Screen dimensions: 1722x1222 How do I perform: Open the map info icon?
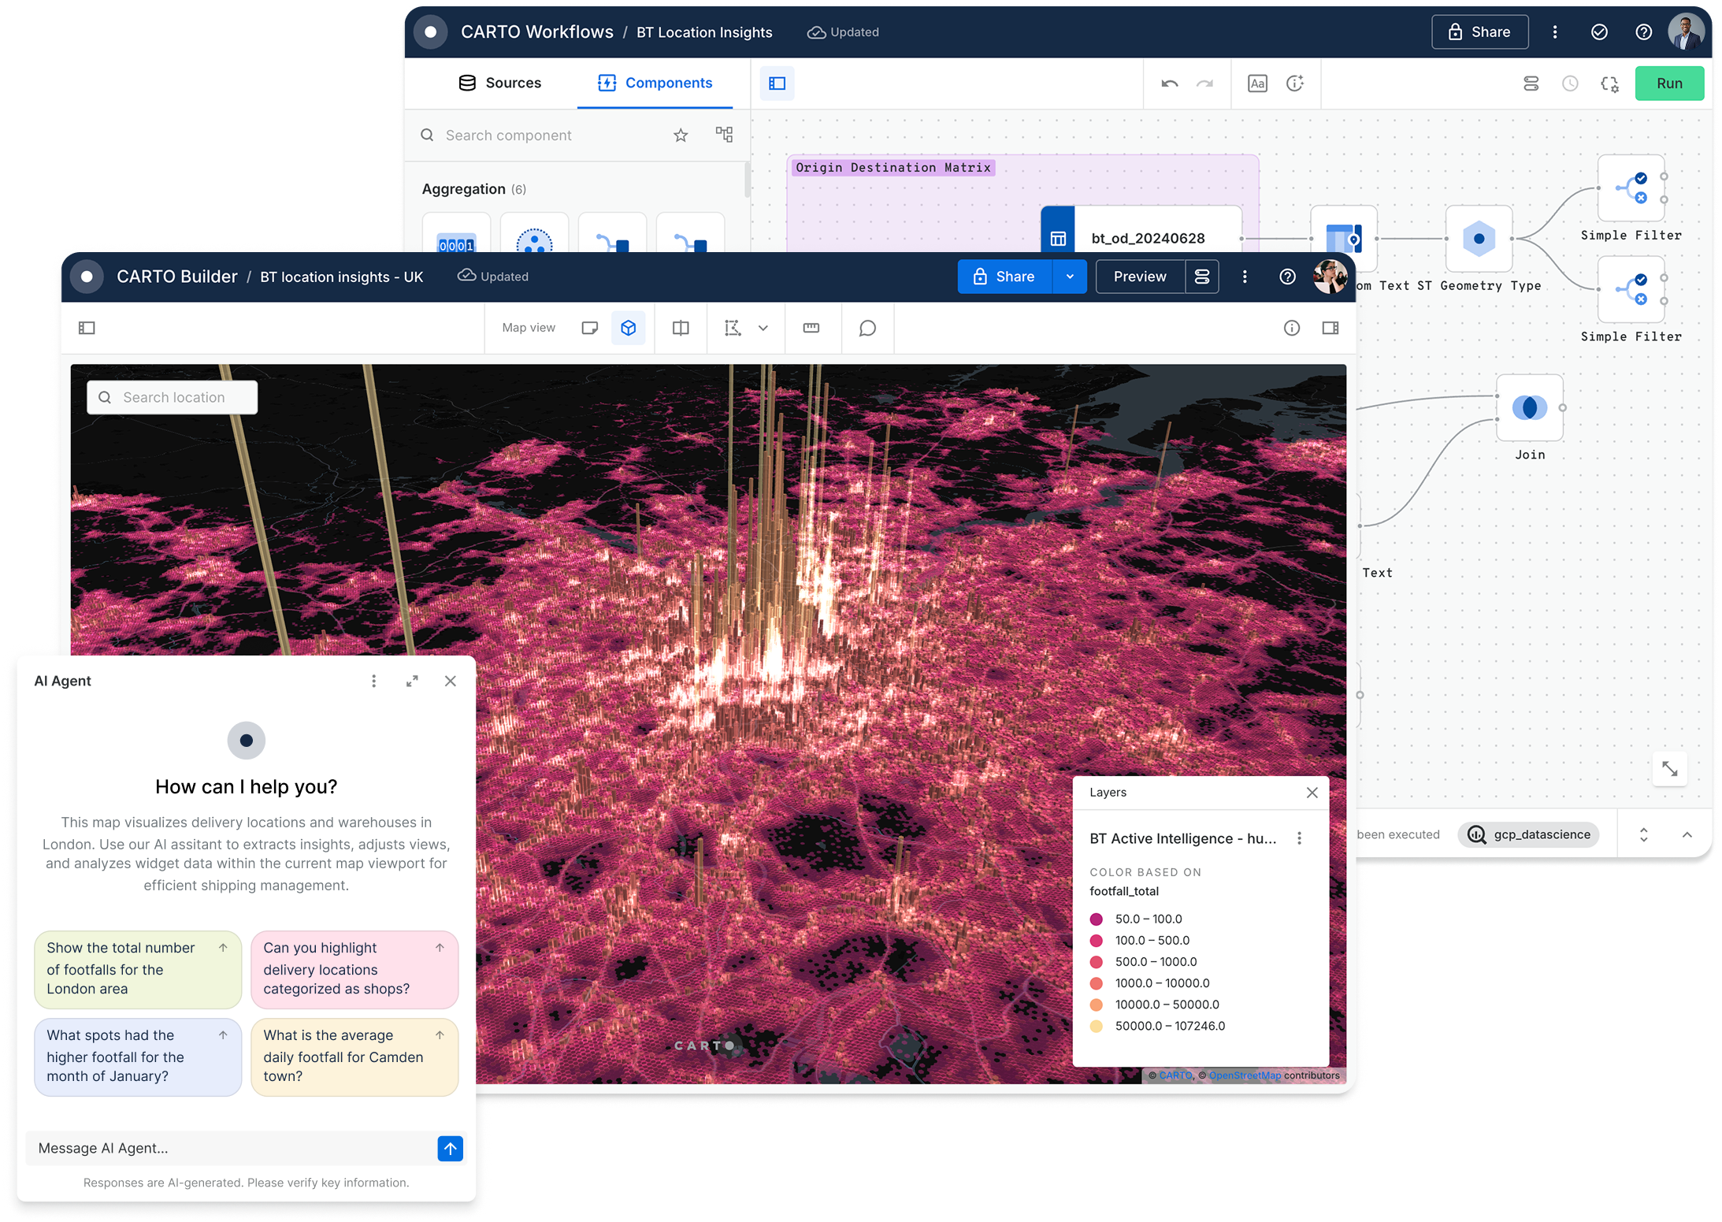coord(1291,328)
